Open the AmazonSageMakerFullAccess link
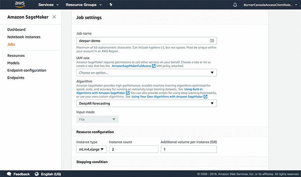The height and width of the screenshot is (177, 301). pyautogui.click(x=131, y=66)
